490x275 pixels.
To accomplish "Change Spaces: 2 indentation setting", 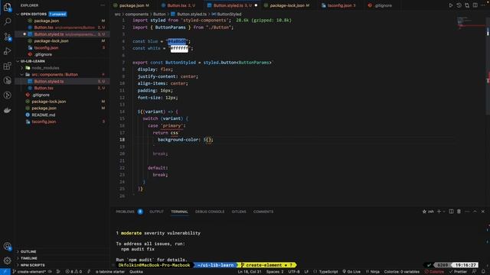I will 275,272.
